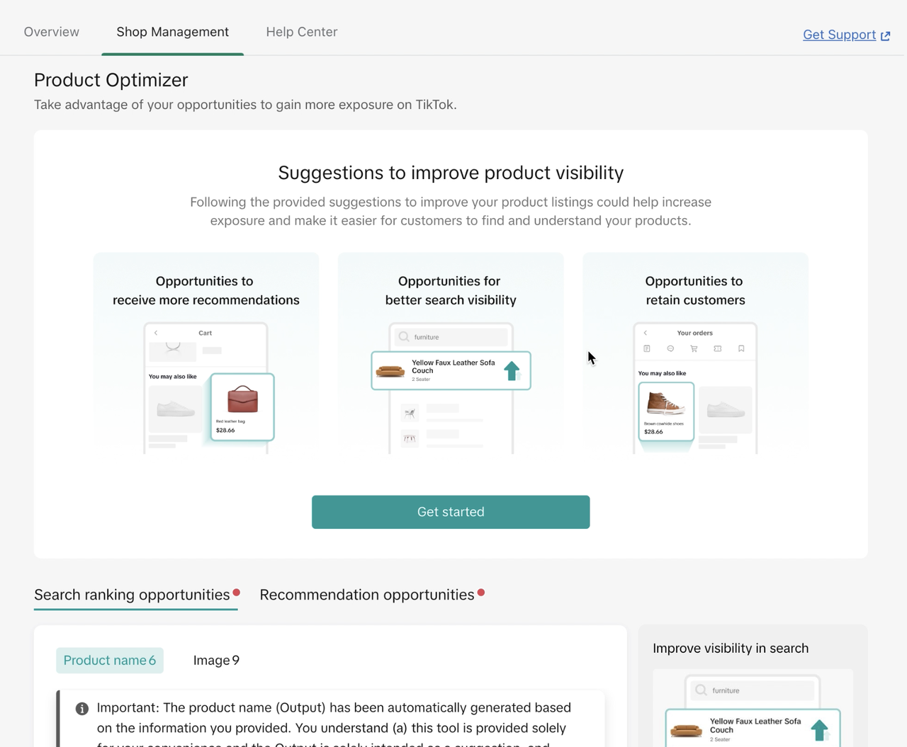Click the info icon beside the Important notice

click(82, 709)
